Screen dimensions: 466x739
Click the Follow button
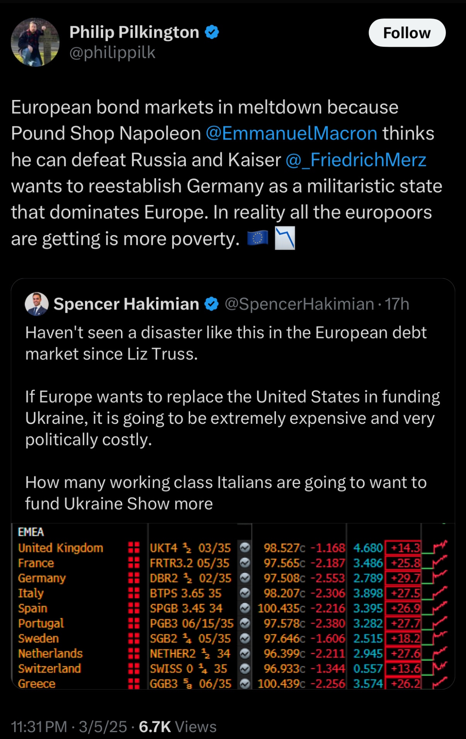(x=406, y=33)
